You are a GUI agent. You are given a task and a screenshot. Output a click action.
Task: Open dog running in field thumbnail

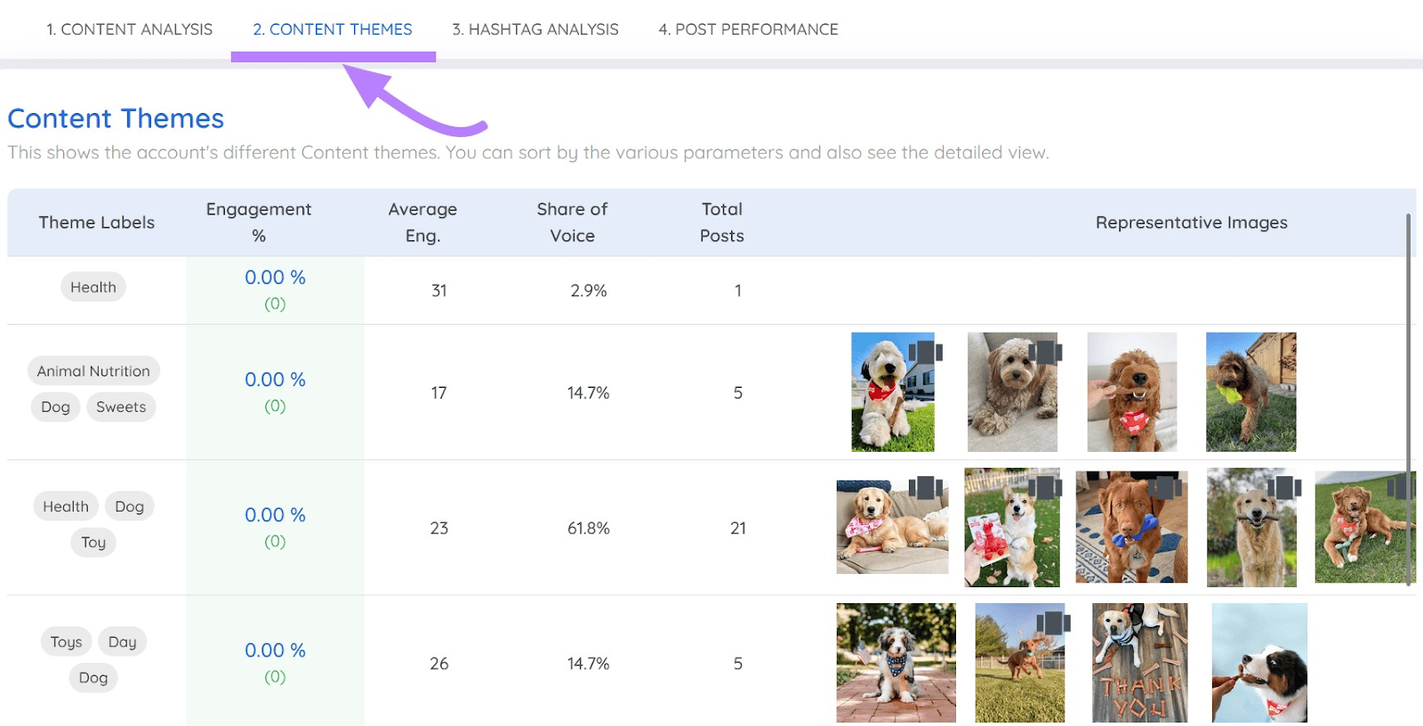pos(1019,663)
